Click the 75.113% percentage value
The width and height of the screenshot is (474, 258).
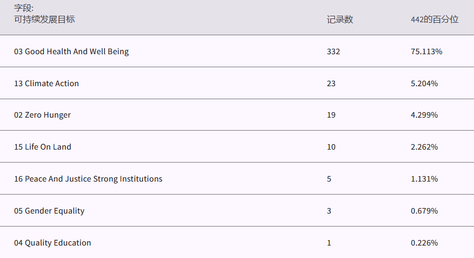[426, 51]
